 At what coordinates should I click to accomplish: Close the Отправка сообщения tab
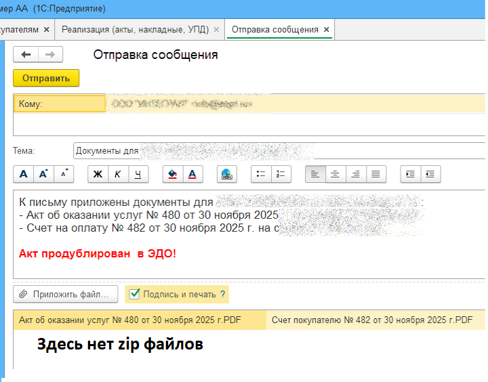point(326,30)
